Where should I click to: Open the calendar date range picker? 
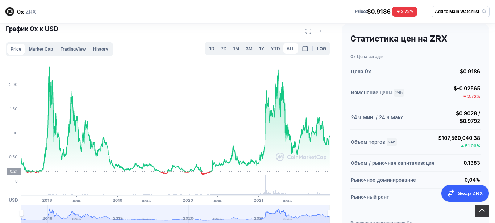pos(305,48)
